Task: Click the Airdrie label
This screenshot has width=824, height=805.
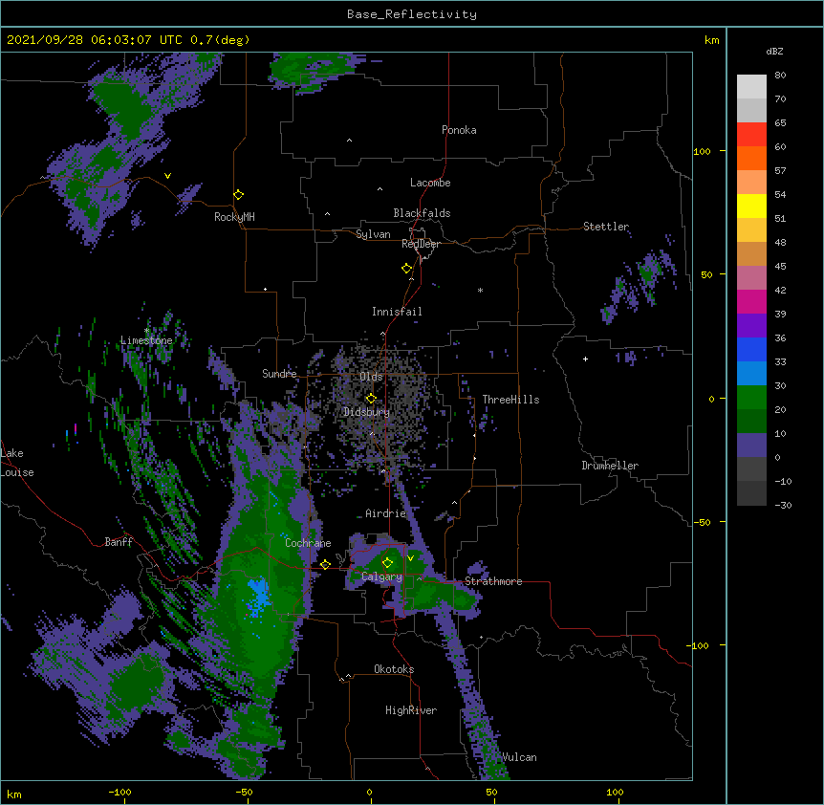Action: pos(385,513)
